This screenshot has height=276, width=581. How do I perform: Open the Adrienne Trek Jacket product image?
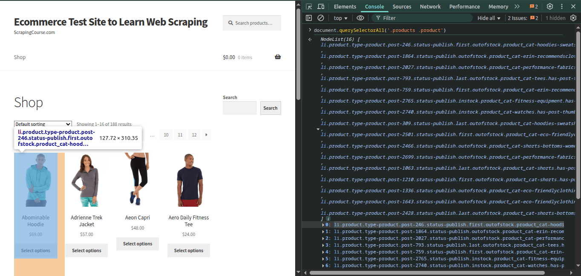pyautogui.click(x=86, y=180)
